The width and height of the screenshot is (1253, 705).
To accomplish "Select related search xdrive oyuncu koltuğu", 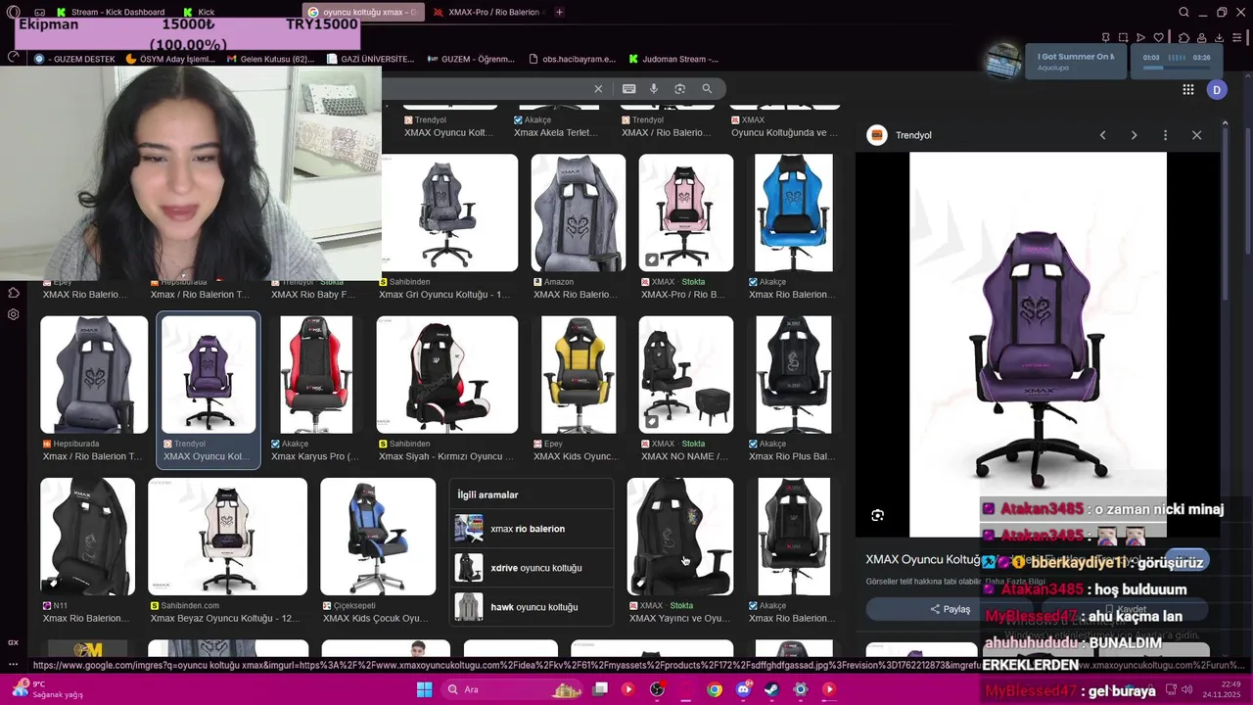I will (532, 568).
